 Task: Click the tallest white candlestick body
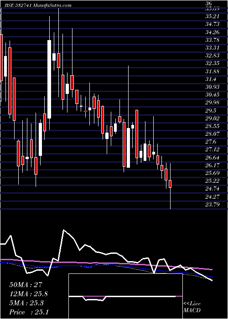49,79
